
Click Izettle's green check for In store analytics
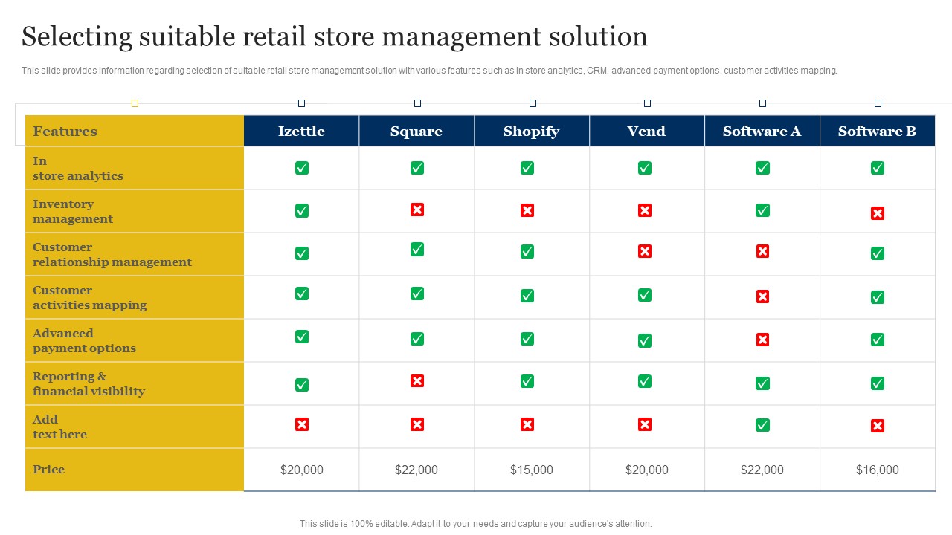coord(302,168)
